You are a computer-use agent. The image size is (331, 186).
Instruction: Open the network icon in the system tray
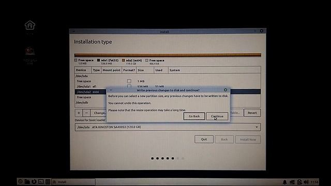click(x=292, y=182)
